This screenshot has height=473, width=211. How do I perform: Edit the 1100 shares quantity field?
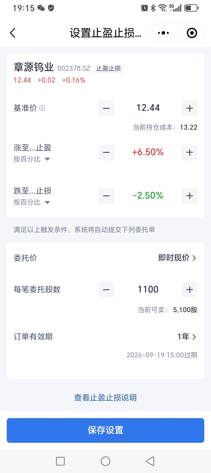148,290
